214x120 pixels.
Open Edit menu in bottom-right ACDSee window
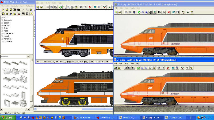tap(120, 63)
